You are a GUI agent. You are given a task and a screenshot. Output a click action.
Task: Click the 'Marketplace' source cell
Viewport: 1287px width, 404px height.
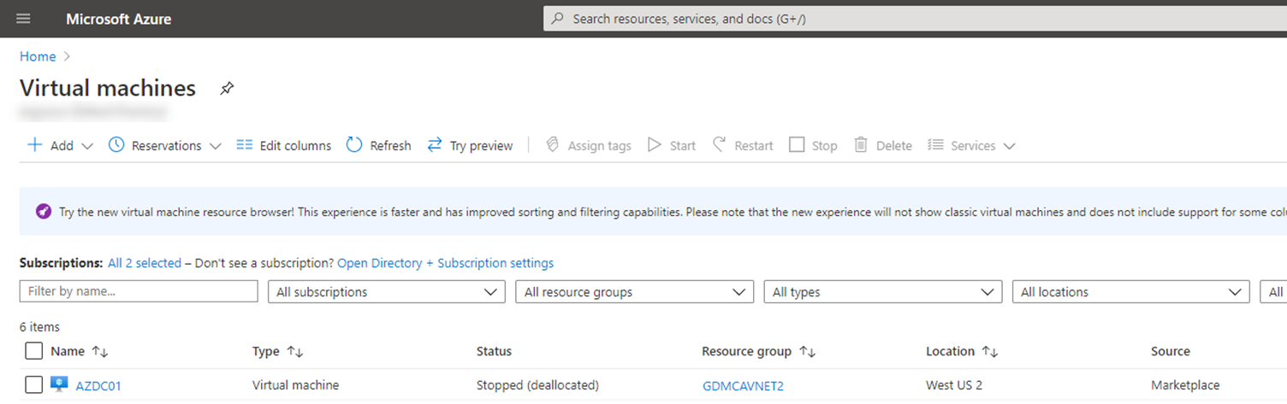pos(1185,385)
